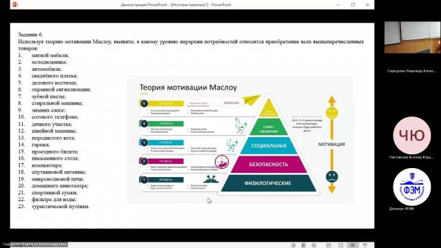The width and height of the screenshot is (441, 248).
Task: Click the orange up arrow above МОТИВАЦИЯ
Action: [332, 101]
